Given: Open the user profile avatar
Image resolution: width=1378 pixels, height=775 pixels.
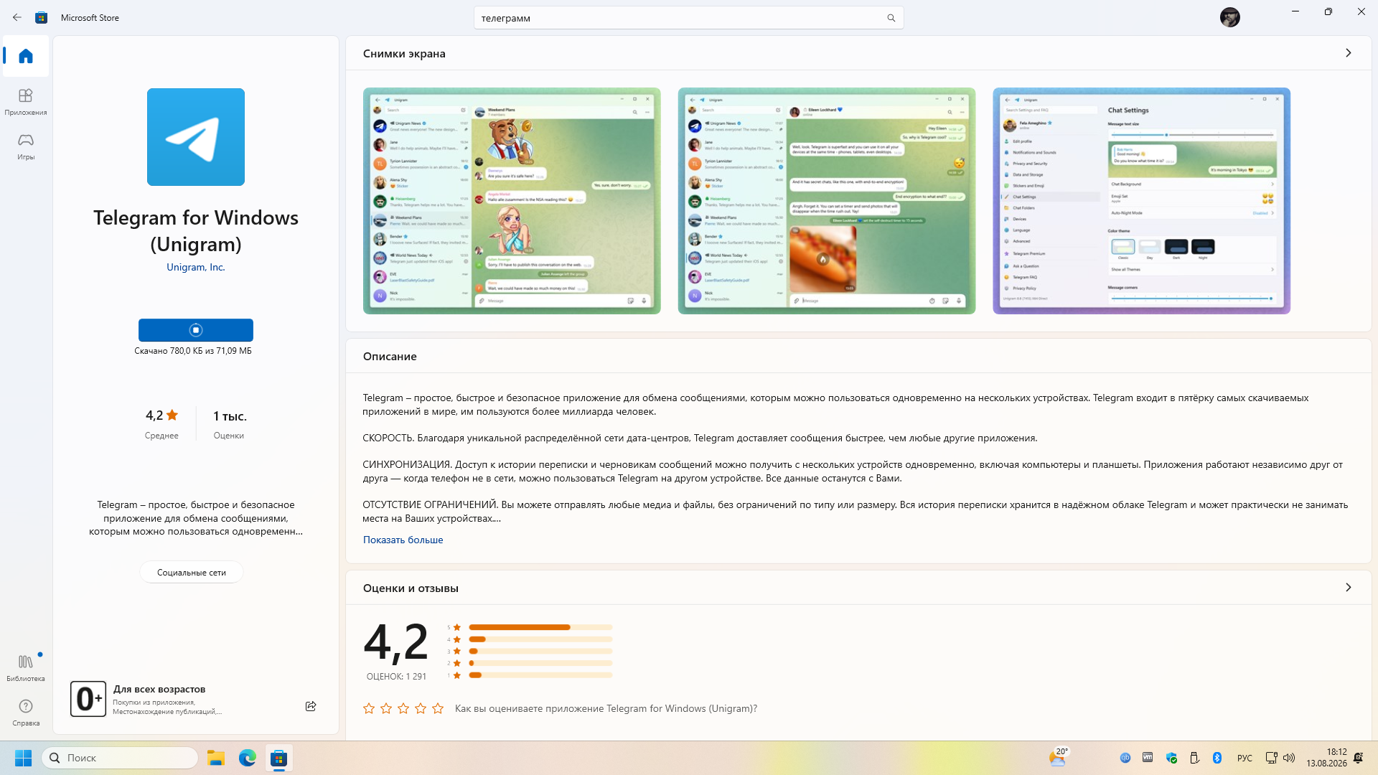Looking at the screenshot, I should coord(1229,17).
